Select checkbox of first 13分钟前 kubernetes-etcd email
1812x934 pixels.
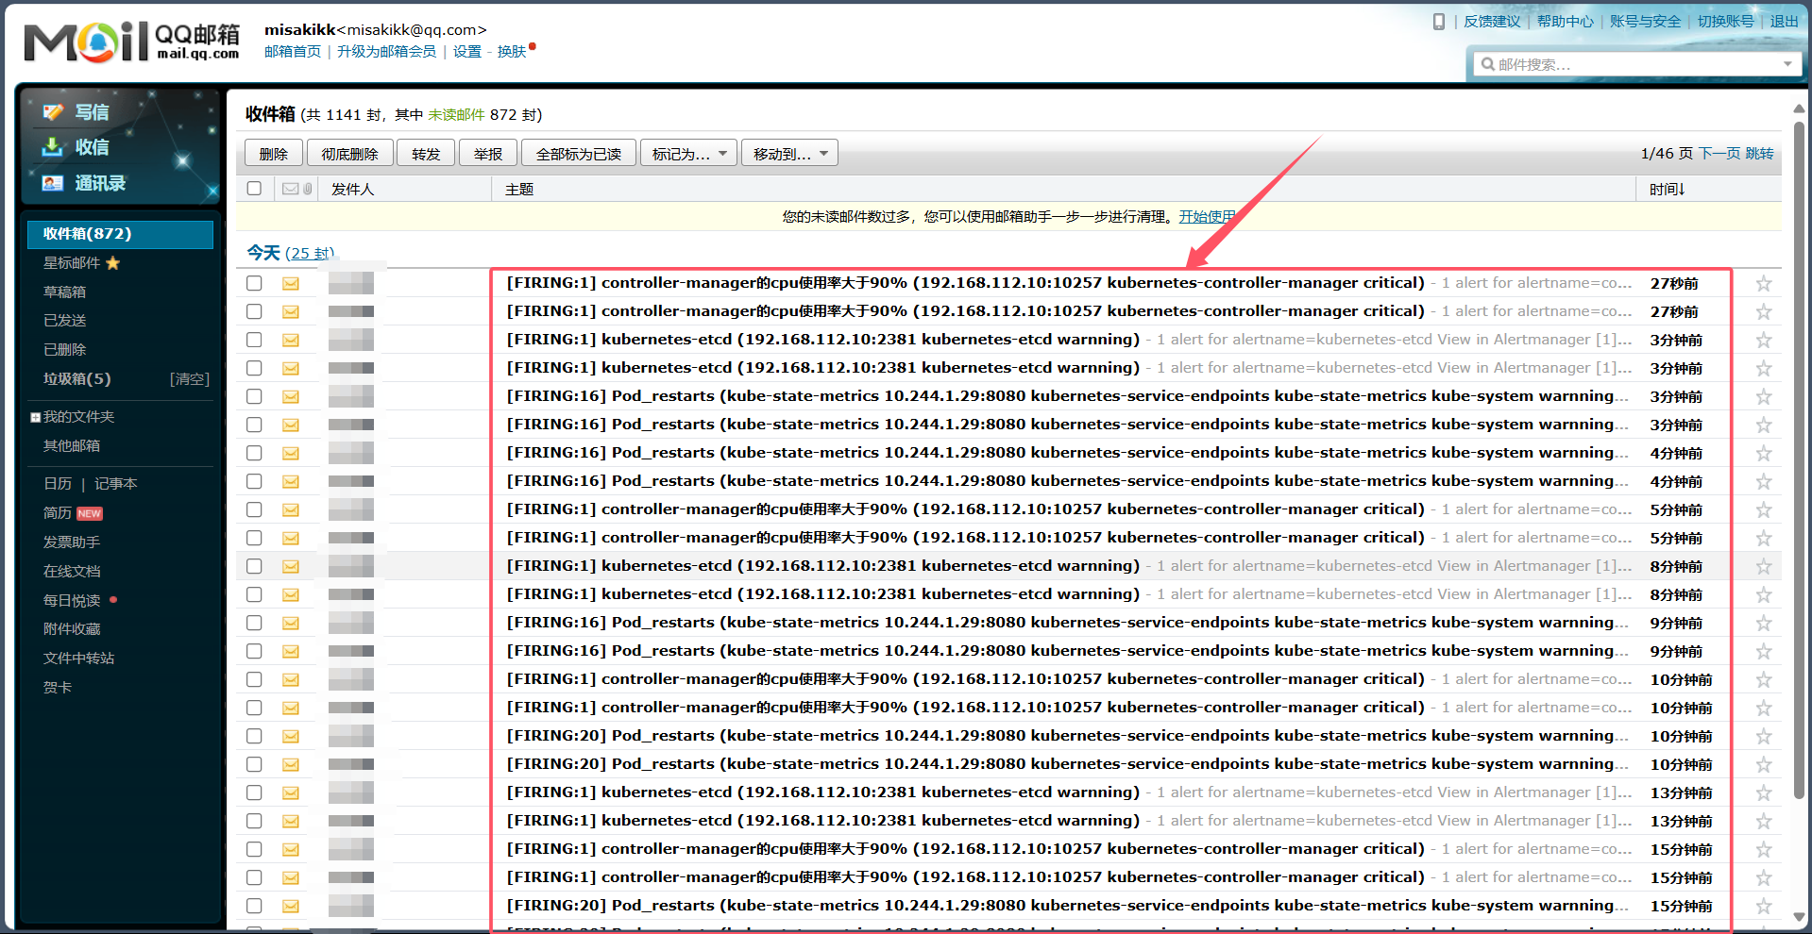click(254, 792)
